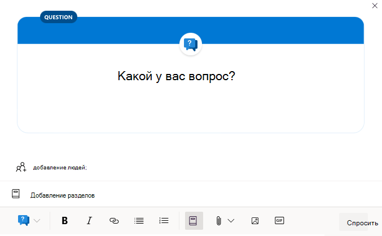Click the round question bubble icon in the header
The image size is (382, 236).
tap(191, 44)
